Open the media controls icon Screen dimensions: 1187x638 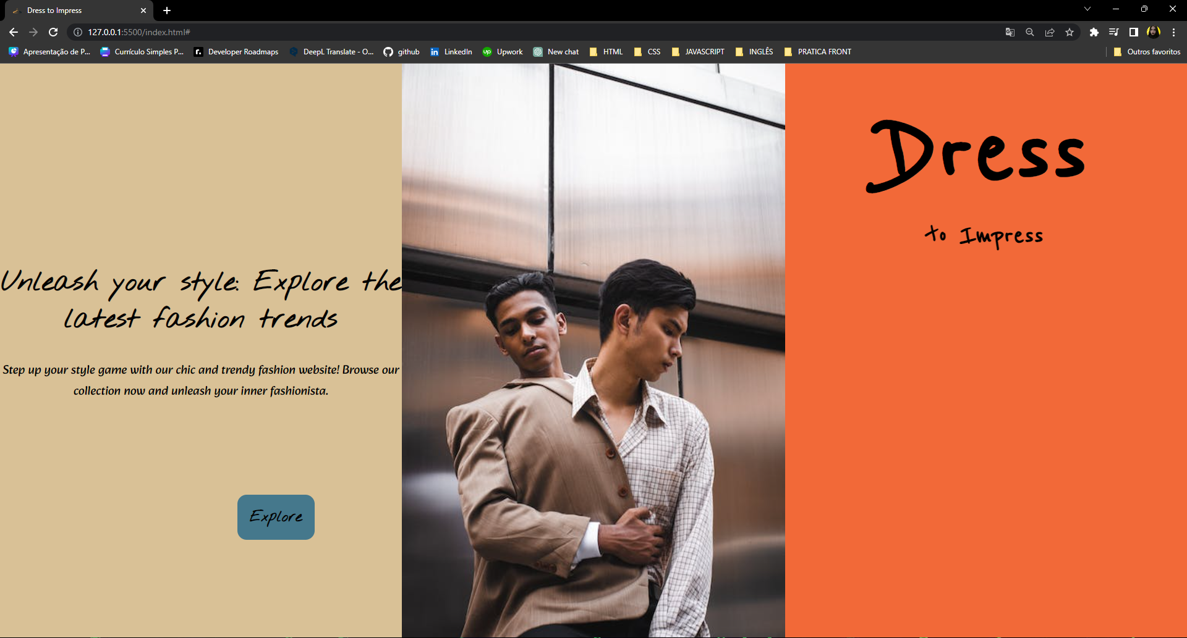pos(1114,32)
